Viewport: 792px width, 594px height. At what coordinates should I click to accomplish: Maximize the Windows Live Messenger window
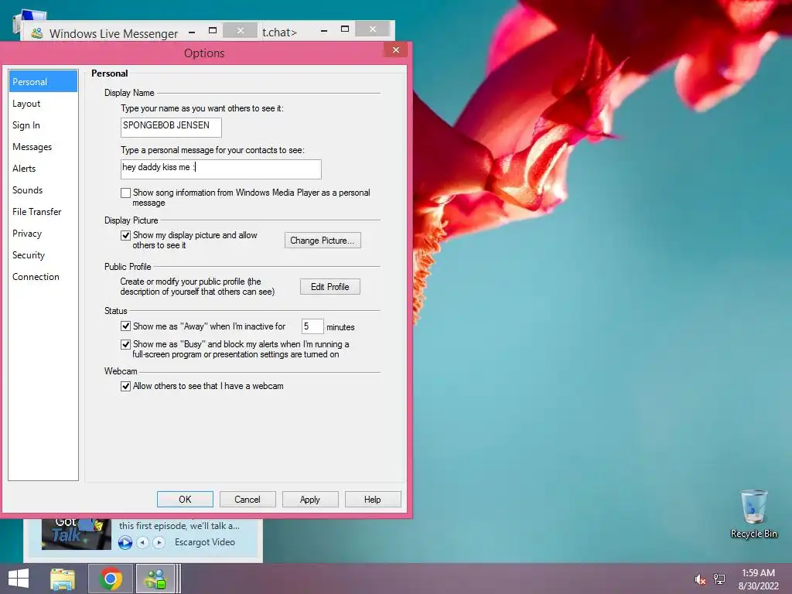point(213,31)
